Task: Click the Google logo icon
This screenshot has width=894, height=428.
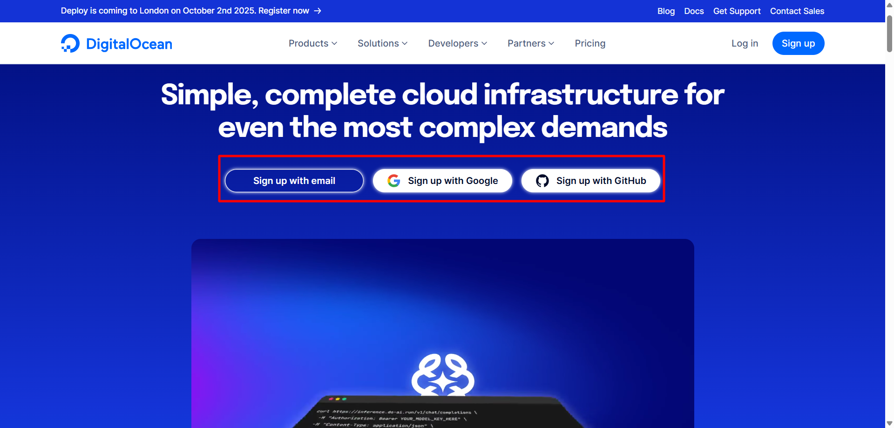Action: pos(394,181)
